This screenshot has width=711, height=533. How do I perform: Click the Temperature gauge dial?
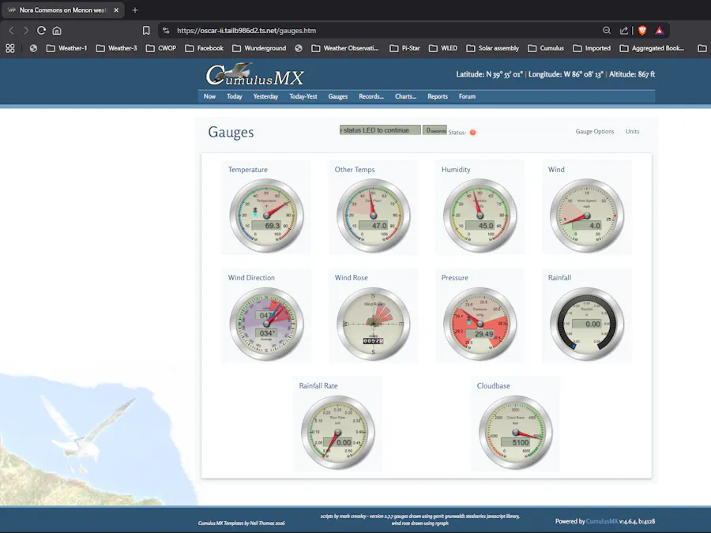266,213
